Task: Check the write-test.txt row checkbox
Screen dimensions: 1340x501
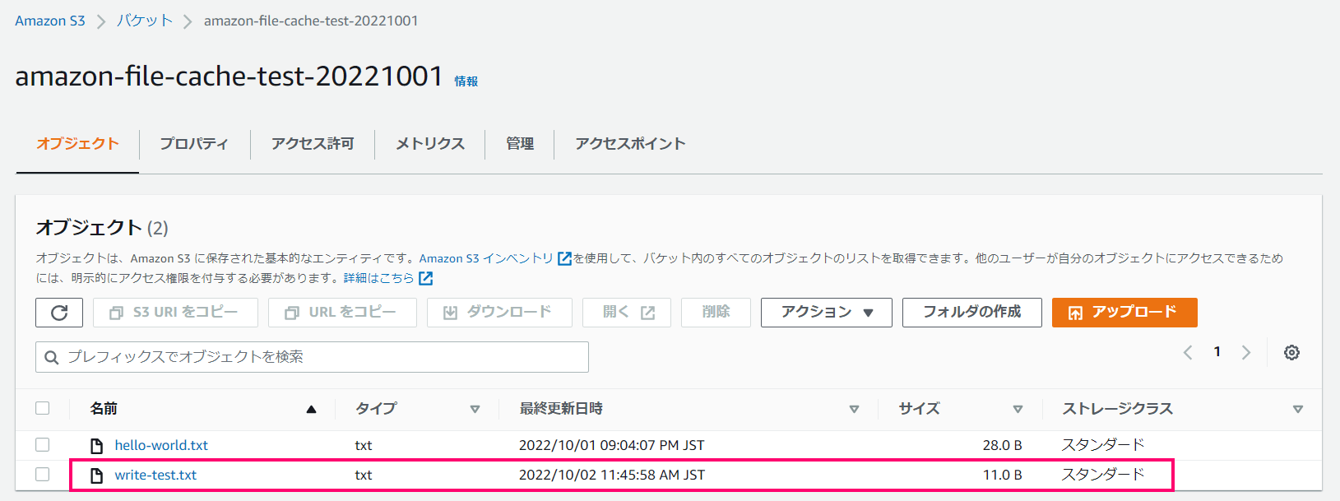Action: (43, 475)
